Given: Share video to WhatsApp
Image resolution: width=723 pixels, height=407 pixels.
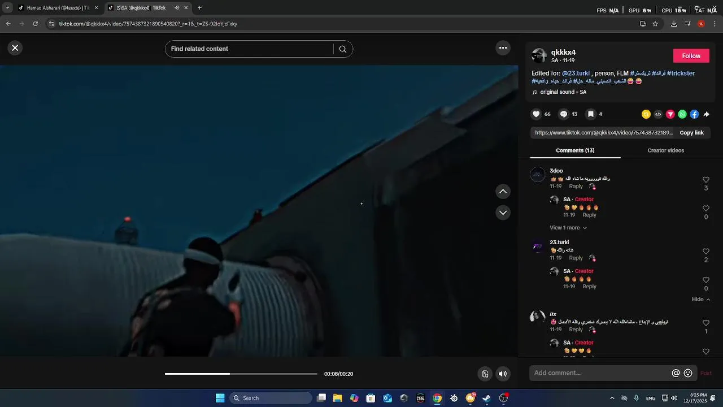Looking at the screenshot, I should point(682,114).
